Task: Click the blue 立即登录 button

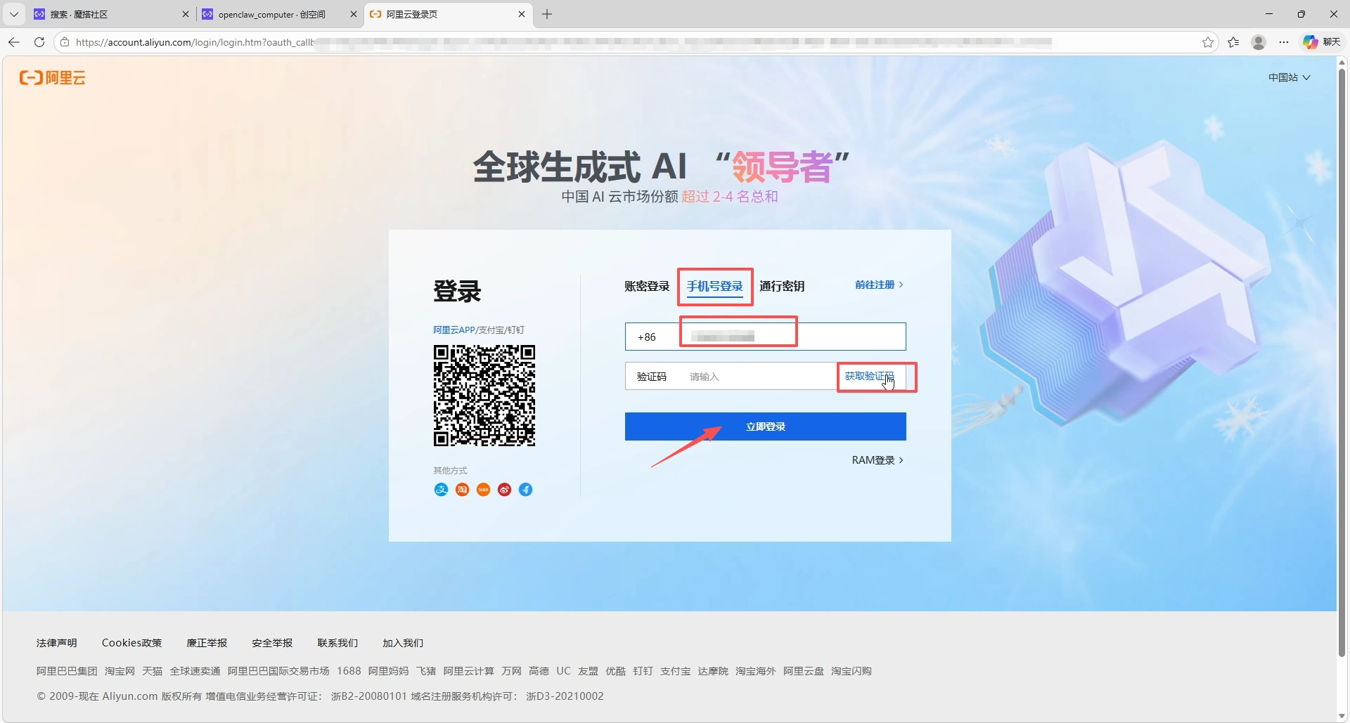Action: tap(766, 426)
